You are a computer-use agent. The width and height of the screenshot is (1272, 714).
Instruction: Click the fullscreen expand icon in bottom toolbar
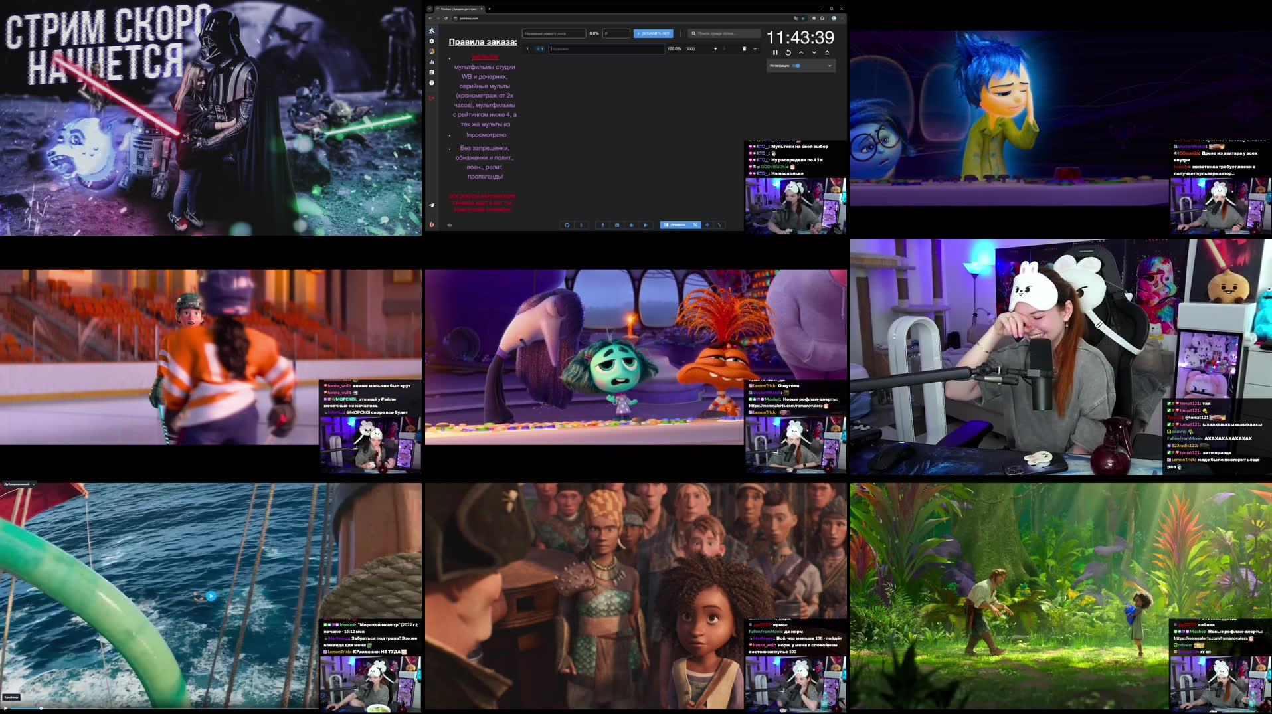719,225
